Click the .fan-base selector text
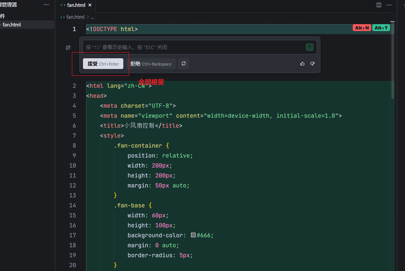 [129, 205]
